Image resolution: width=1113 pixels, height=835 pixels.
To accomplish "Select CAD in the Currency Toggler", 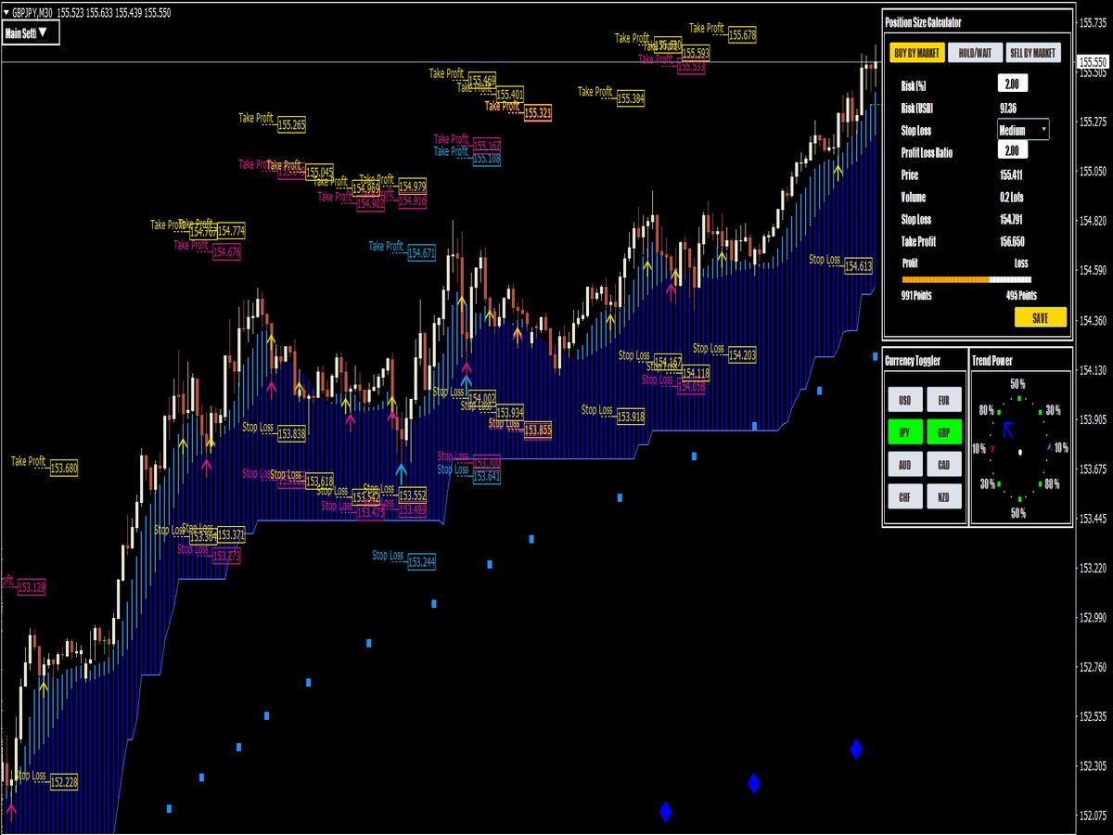I will [x=942, y=464].
